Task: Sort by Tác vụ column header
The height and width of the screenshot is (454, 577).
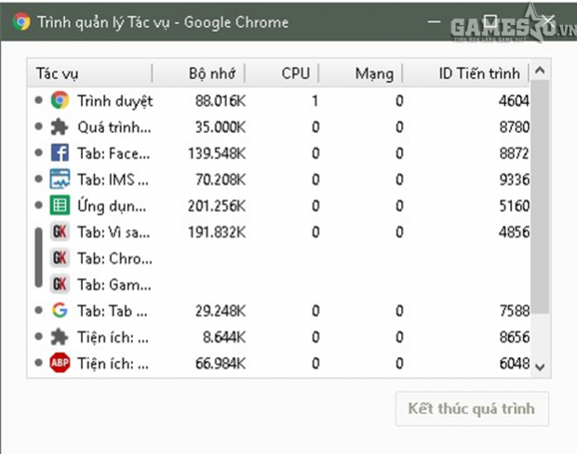Action: [x=90, y=73]
